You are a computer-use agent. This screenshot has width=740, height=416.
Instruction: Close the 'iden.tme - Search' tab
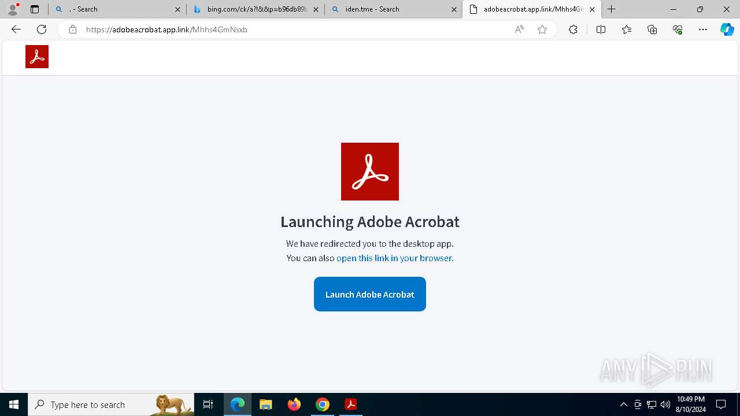point(454,9)
